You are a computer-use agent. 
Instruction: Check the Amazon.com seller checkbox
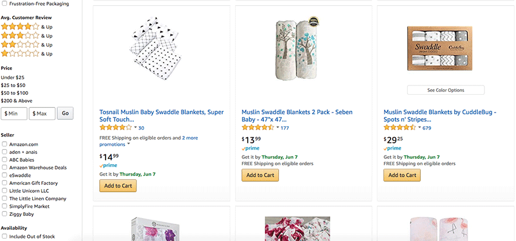pyautogui.click(x=5, y=144)
